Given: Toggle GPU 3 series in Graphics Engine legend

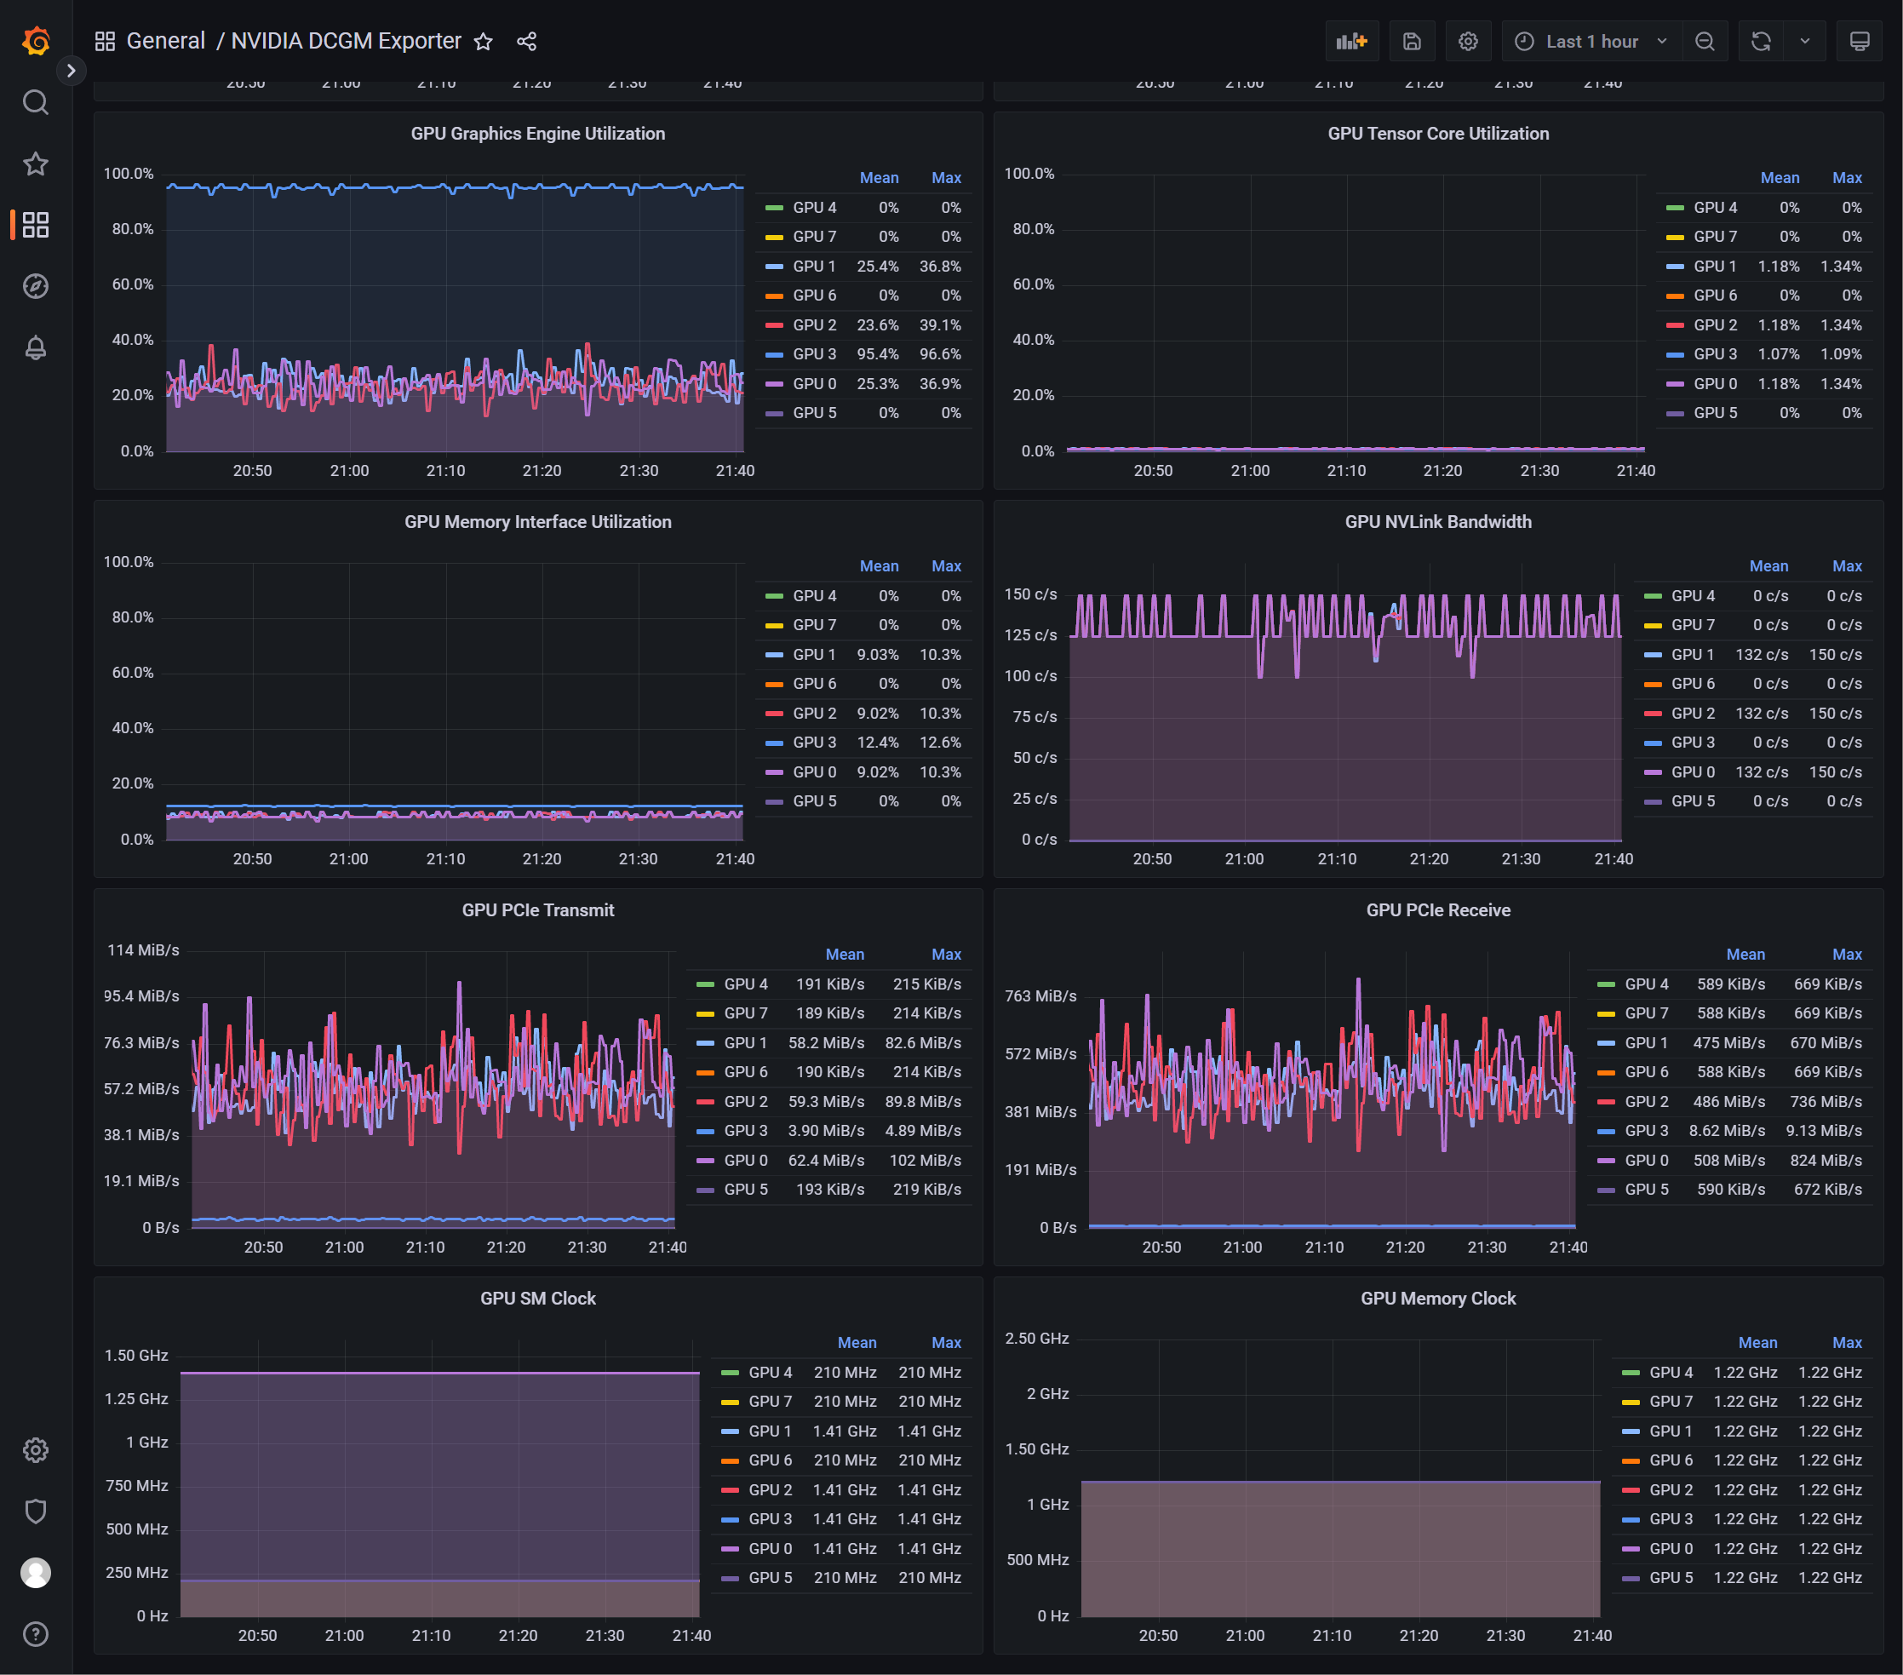Looking at the screenshot, I should (x=814, y=353).
